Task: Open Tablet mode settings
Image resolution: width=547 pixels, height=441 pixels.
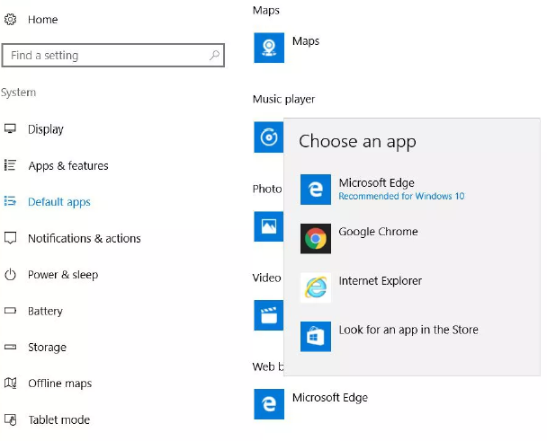Action: [58, 420]
